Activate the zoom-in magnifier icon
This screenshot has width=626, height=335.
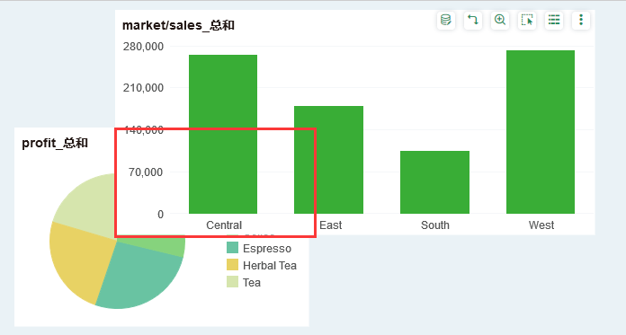[500, 20]
